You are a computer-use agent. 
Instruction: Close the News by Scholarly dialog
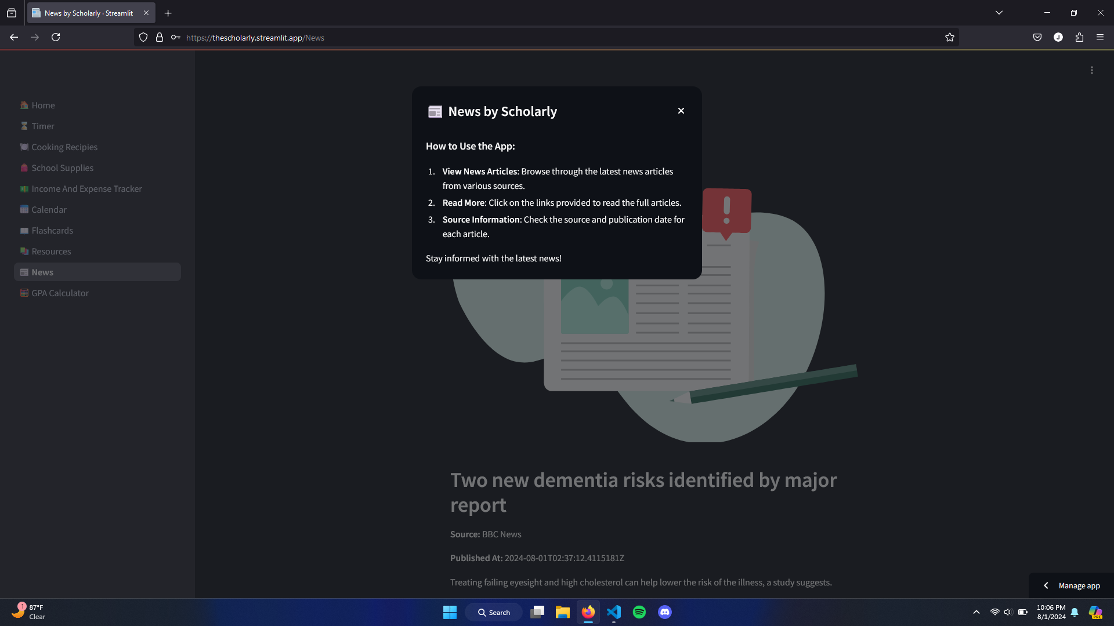(x=681, y=111)
